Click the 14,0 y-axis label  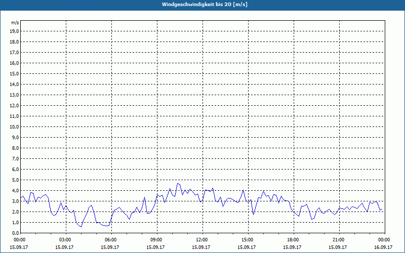pos(14,85)
